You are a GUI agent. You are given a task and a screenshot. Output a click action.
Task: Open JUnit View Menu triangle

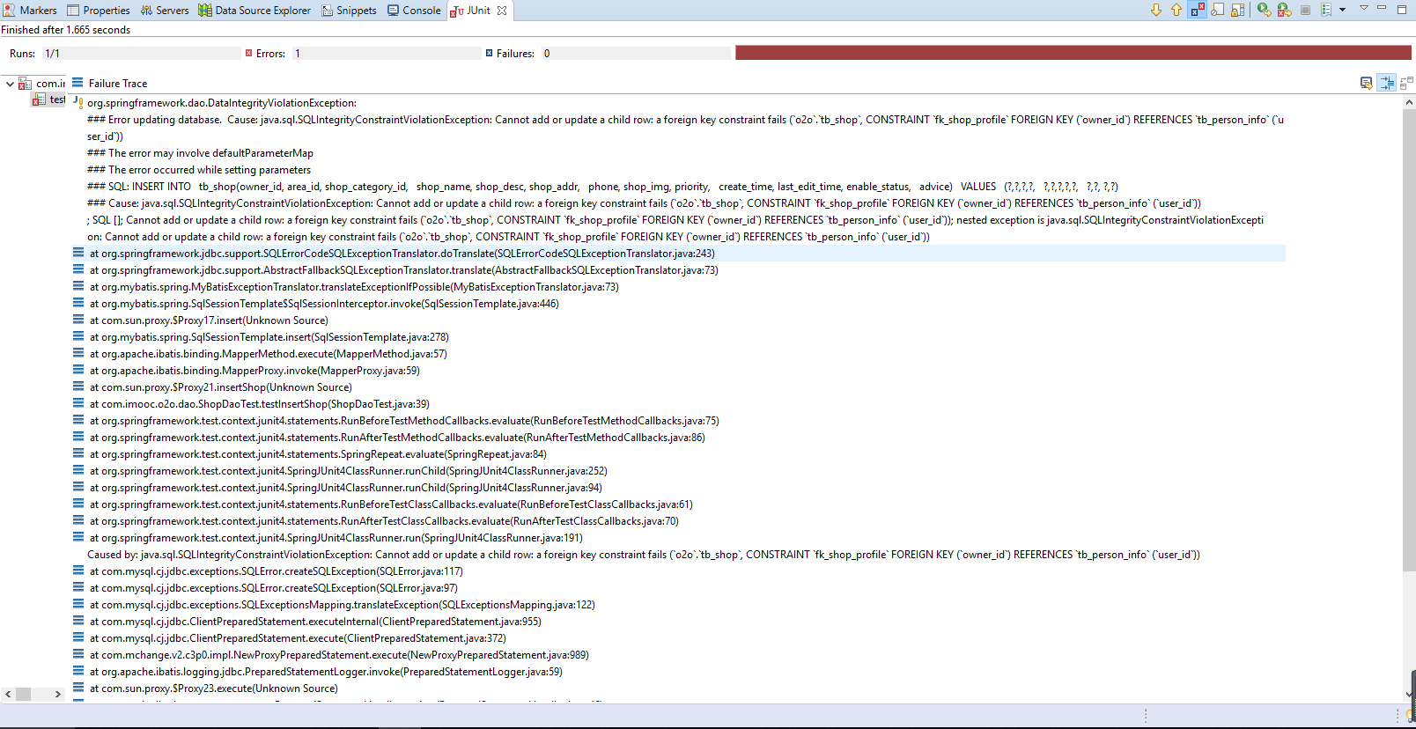click(x=1363, y=8)
